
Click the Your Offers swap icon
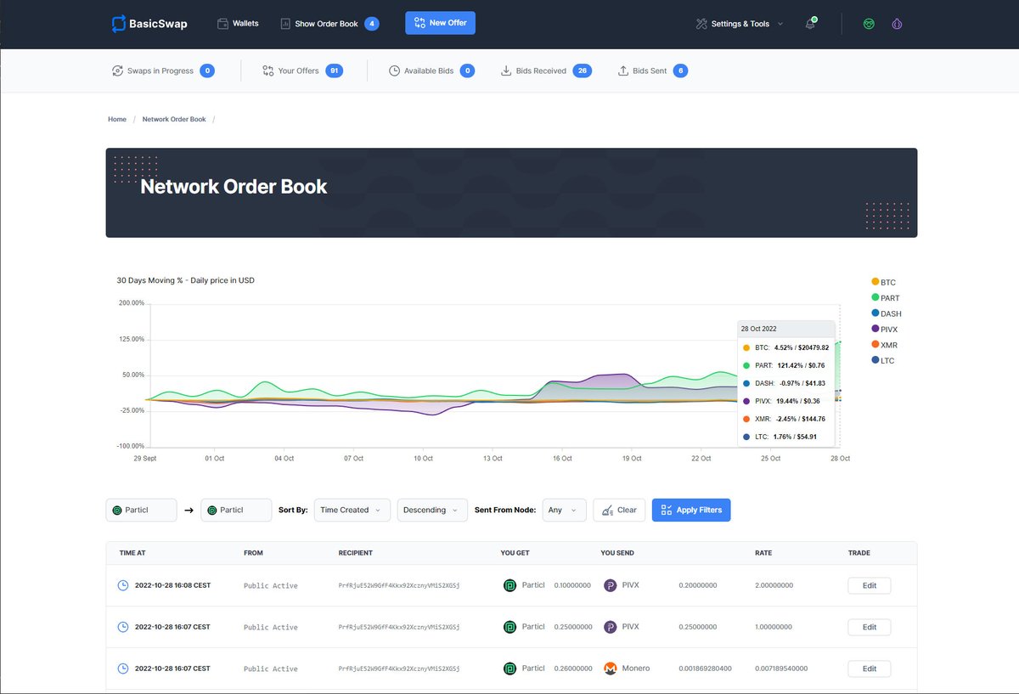(x=268, y=71)
